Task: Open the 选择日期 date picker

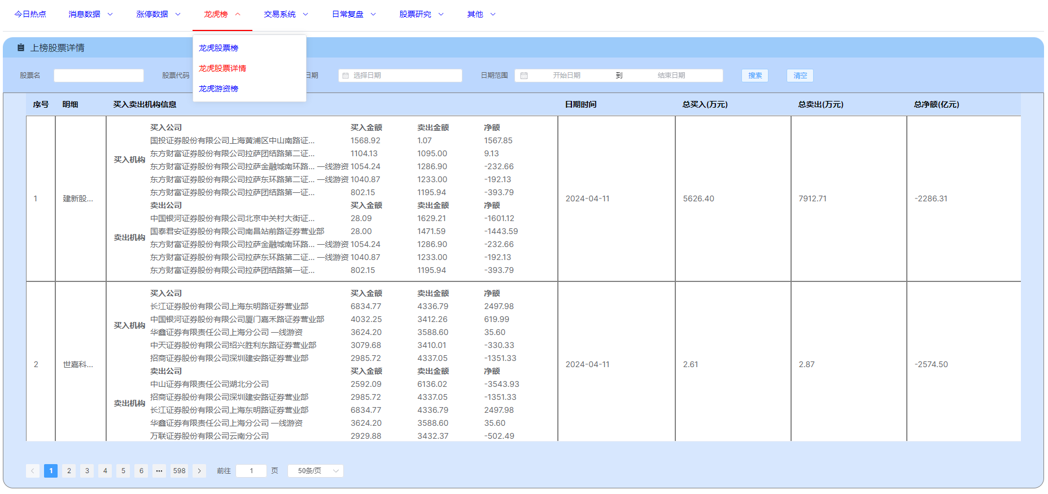Action: click(x=400, y=76)
